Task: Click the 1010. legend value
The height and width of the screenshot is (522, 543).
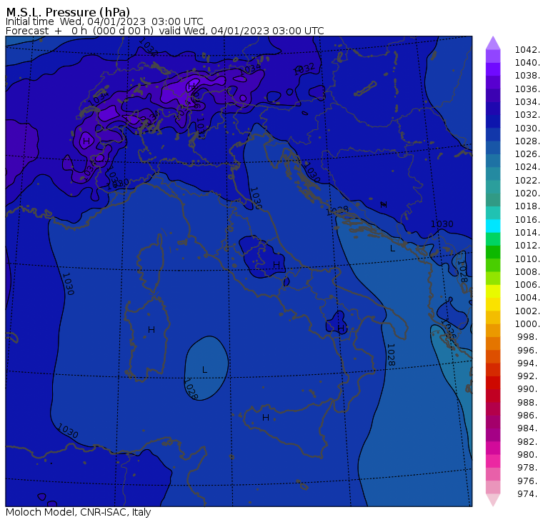Action: click(x=527, y=259)
